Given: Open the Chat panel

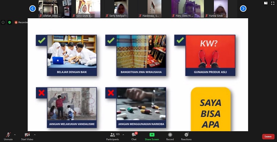Looking at the screenshot, I should [134, 135].
